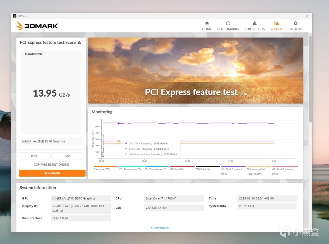Click the SAVE button
The image size is (329, 244).
68,156
